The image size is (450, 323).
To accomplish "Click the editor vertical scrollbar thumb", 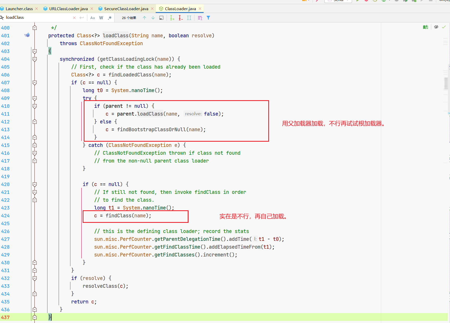I will coord(446,83).
